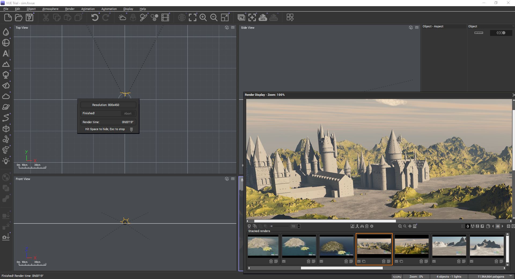Delete the selected castle stacked render
Screen dimensions: 515x279
[384, 261]
